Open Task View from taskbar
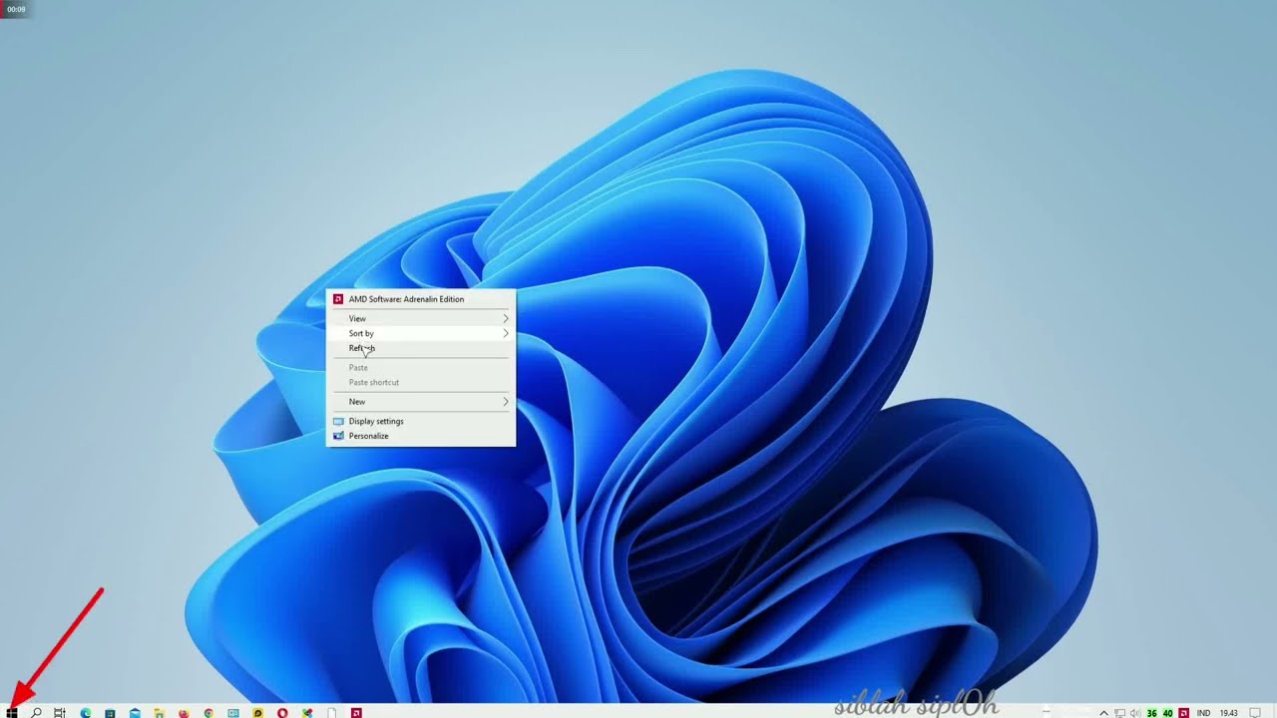 point(60,713)
